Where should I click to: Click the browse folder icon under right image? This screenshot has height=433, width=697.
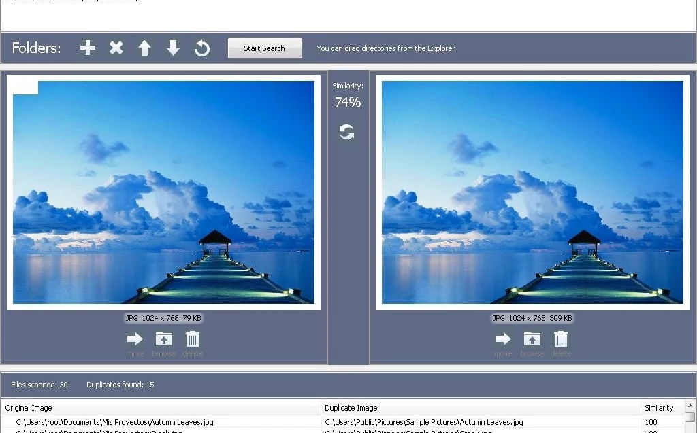[x=532, y=339]
